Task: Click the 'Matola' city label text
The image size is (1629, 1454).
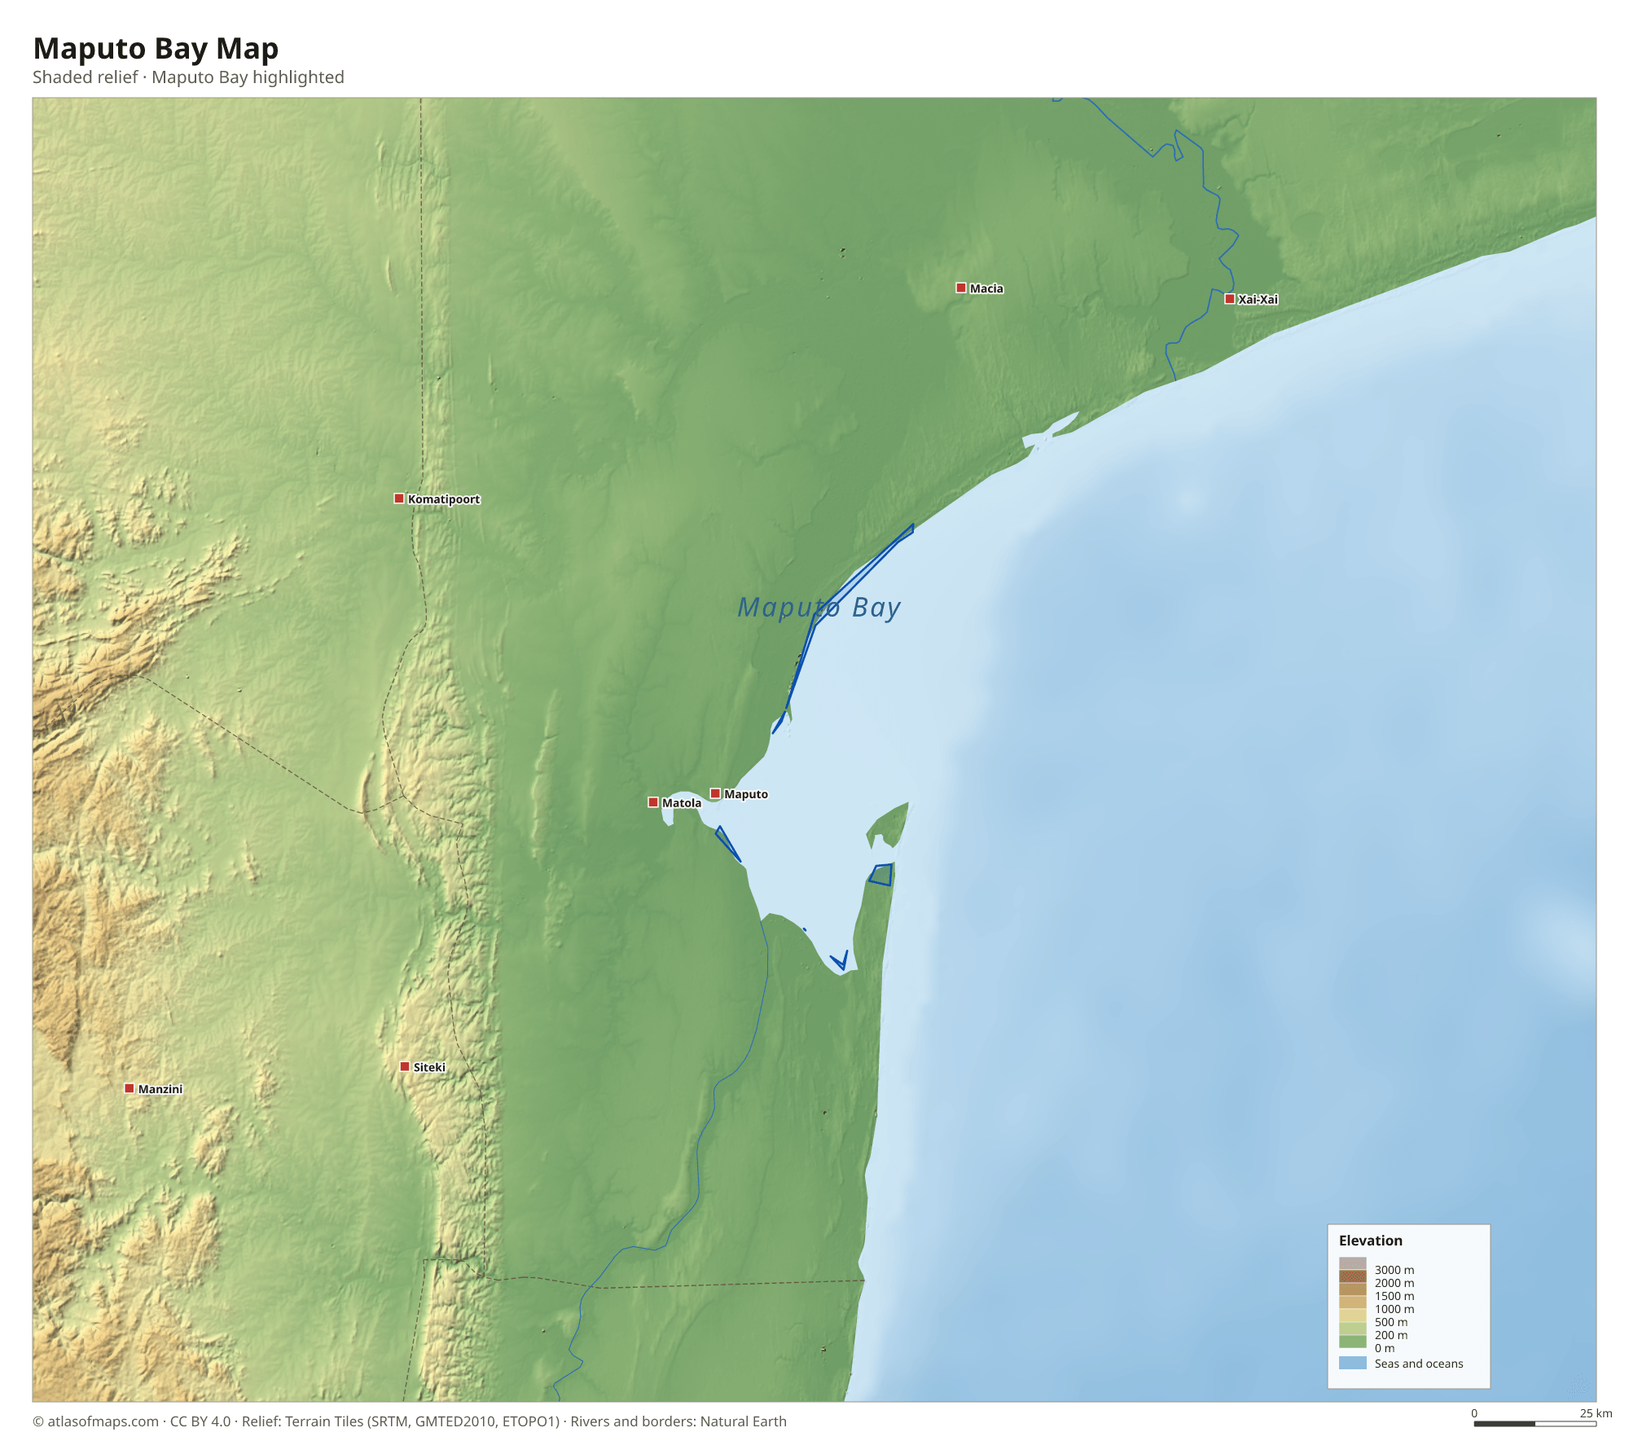Action: click(x=682, y=803)
